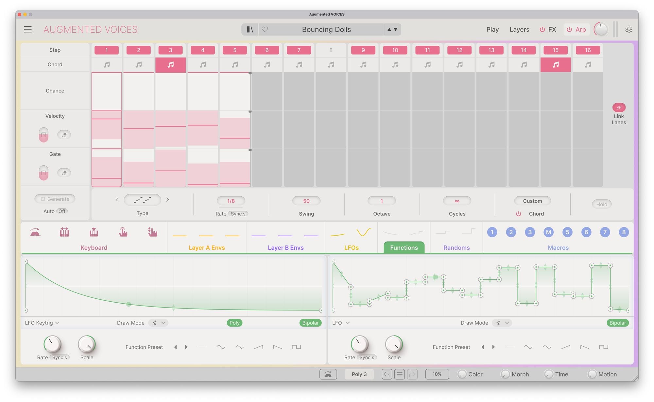Toggle the FX power switch
The height and width of the screenshot is (402, 654).
pos(542,29)
